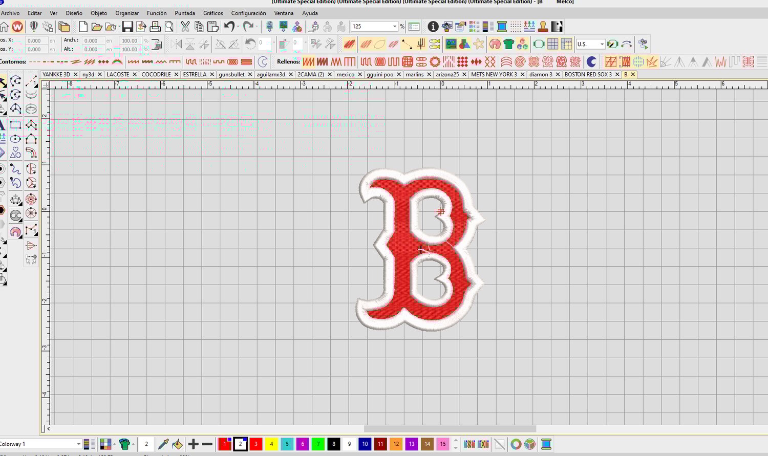Remove a color with the minus button

207,444
